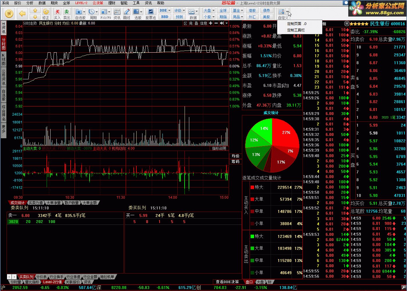Click the 查看DDE决策 button

(227, 282)
